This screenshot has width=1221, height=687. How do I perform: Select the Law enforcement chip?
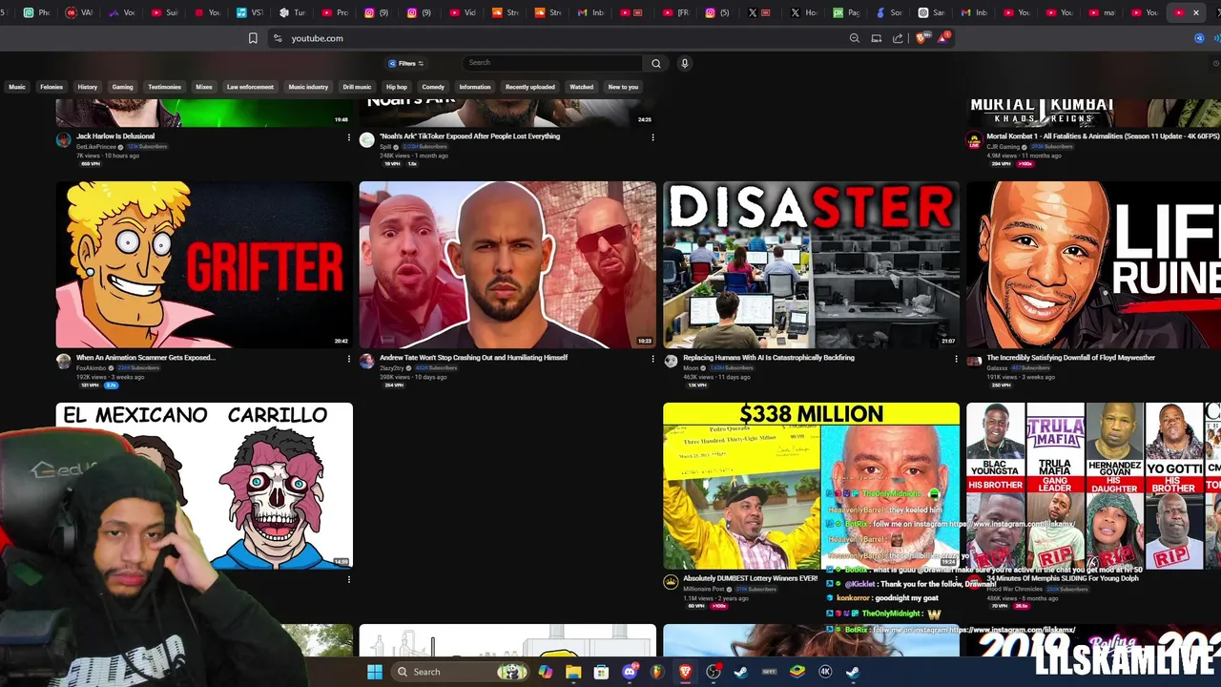(x=250, y=87)
